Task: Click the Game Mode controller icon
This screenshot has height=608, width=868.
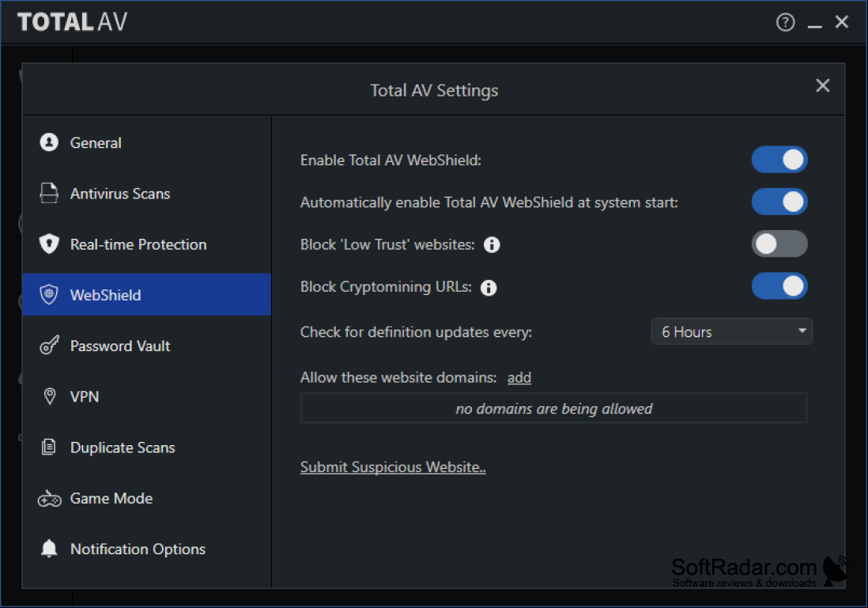Action: pos(49,498)
